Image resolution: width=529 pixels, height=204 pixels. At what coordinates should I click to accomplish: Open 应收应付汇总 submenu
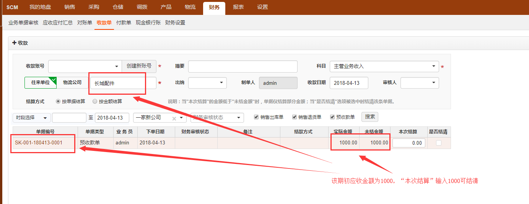pyautogui.click(x=58, y=23)
